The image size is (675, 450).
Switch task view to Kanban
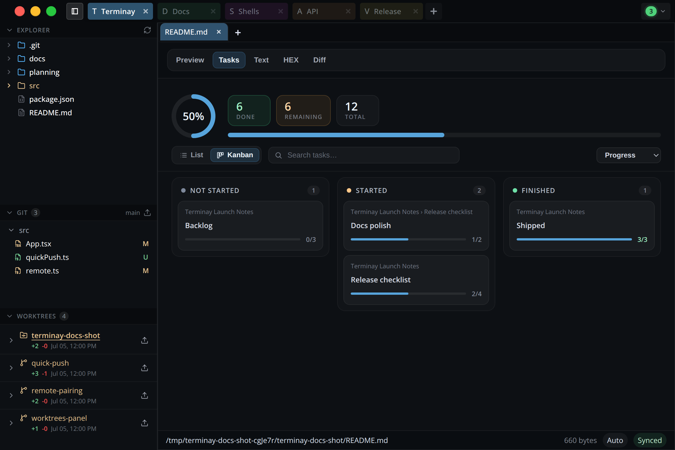pyautogui.click(x=235, y=155)
